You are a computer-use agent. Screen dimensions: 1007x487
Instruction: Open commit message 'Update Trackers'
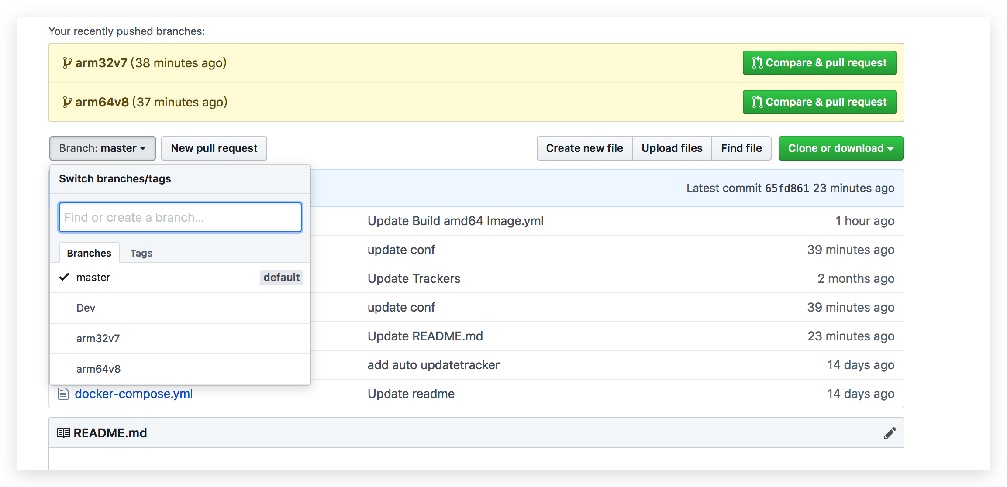coord(414,278)
